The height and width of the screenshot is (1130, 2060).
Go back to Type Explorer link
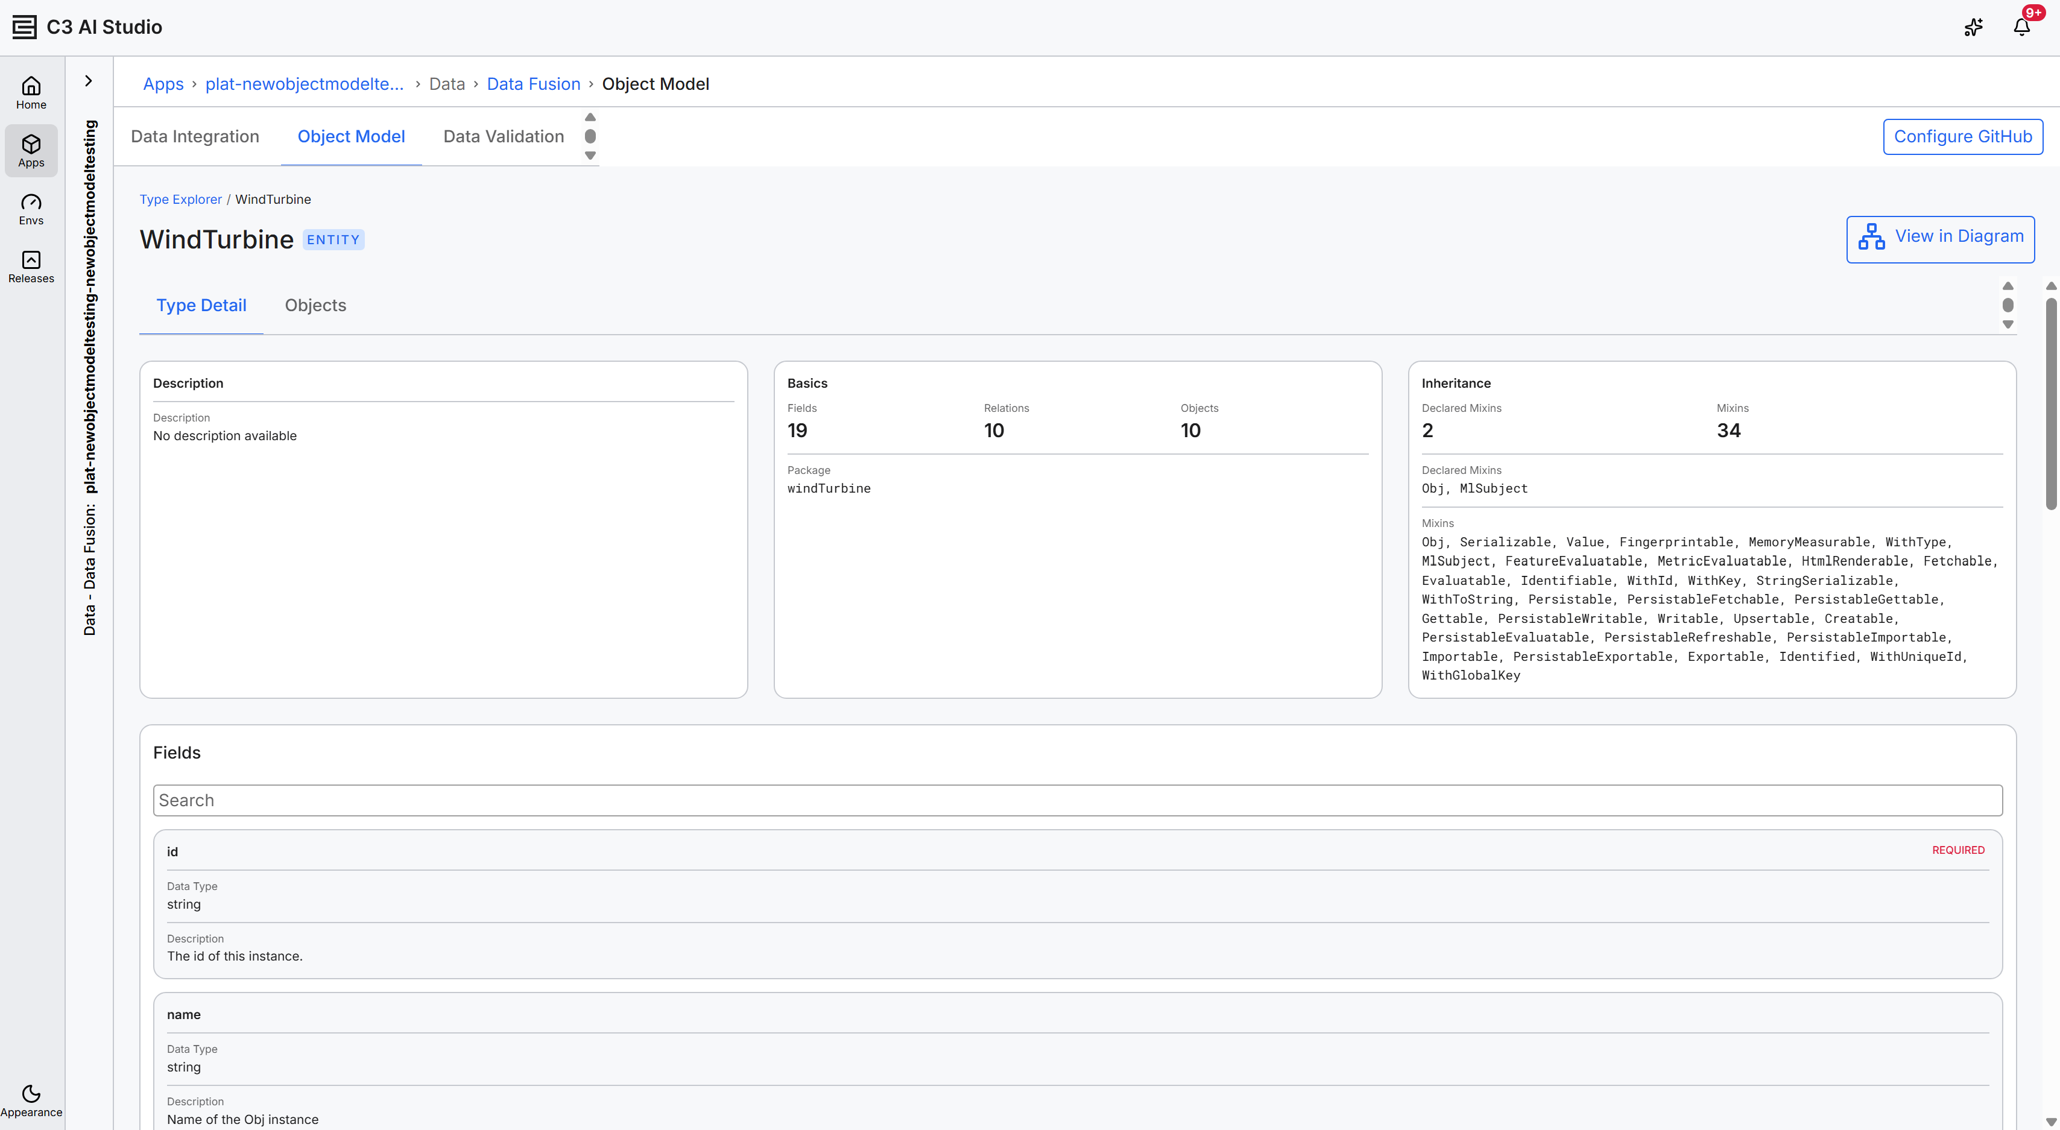click(x=181, y=199)
